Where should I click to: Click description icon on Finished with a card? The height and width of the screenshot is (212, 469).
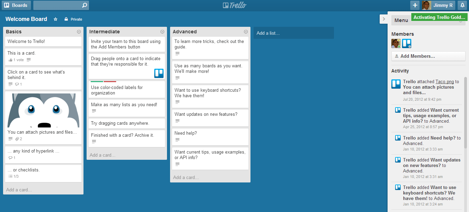pos(94,142)
